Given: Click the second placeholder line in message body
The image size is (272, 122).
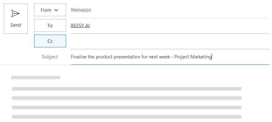Looking at the screenshot, I should (127, 89).
